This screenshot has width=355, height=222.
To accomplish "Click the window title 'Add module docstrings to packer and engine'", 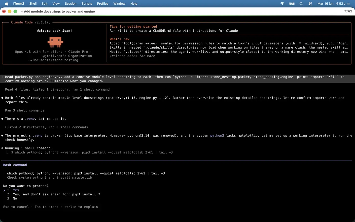I will (x=59, y=11).
